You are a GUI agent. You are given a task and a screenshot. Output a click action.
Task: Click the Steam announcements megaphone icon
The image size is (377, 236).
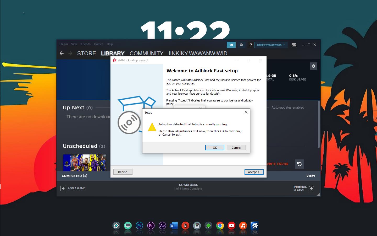pos(231,45)
